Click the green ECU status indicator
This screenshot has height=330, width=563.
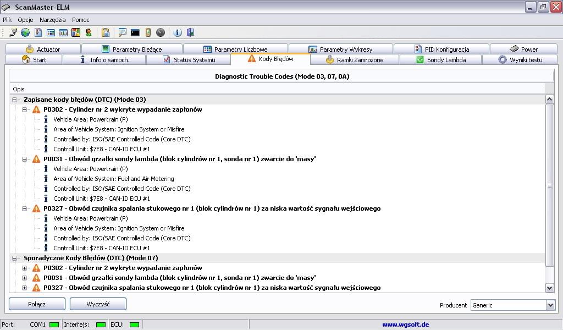pos(134,324)
